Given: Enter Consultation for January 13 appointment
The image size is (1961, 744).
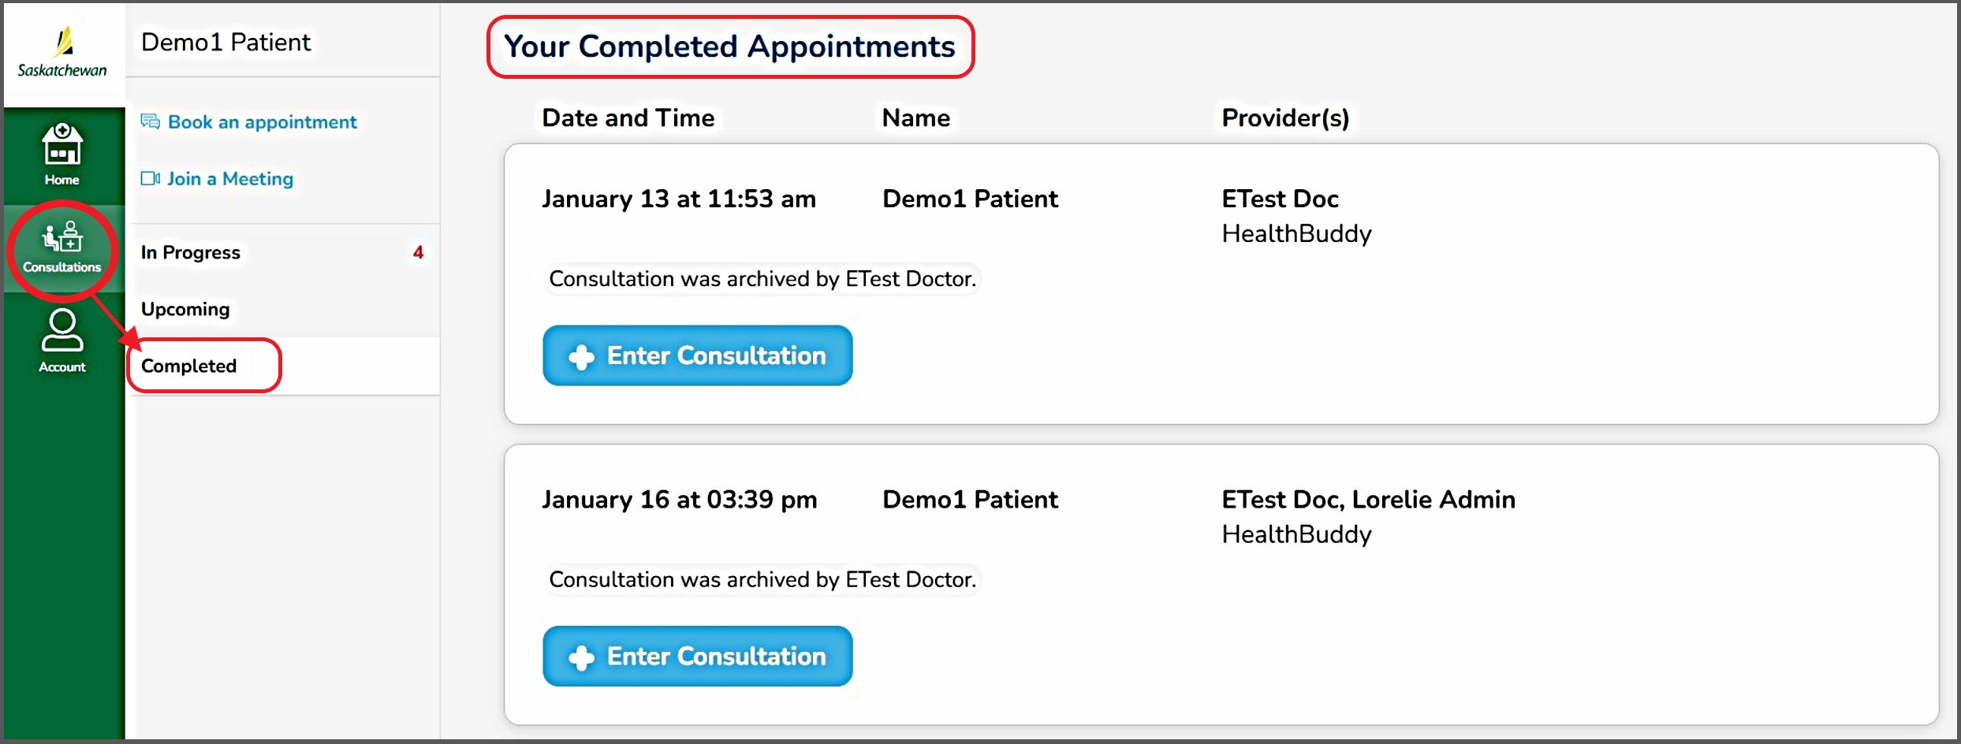Looking at the screenshot, I should (x=697, y=355).
